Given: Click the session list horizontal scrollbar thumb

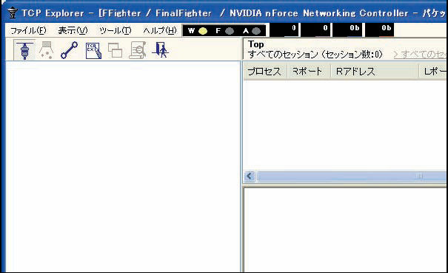Looking at the screenshot, I should click(x=351, y=176).
